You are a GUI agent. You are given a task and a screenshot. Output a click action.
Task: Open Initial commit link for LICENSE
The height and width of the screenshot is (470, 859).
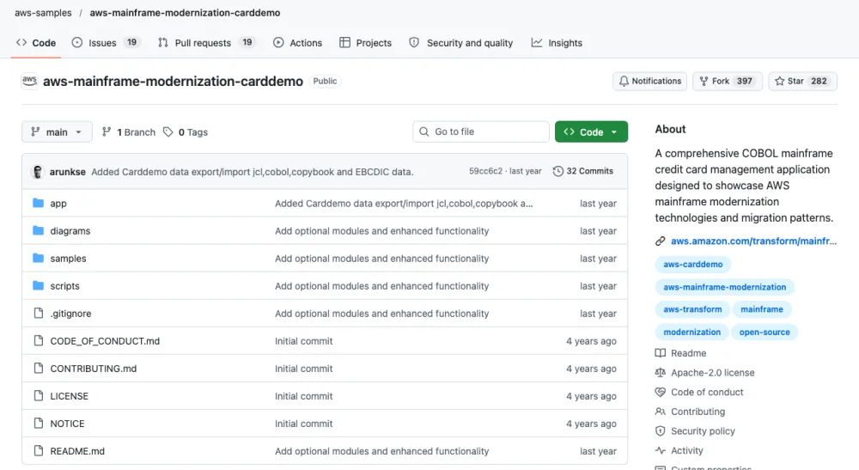pos(303,395)
